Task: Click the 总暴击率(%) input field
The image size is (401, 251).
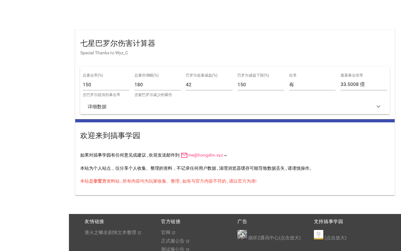Action: [x=106, y=85]
